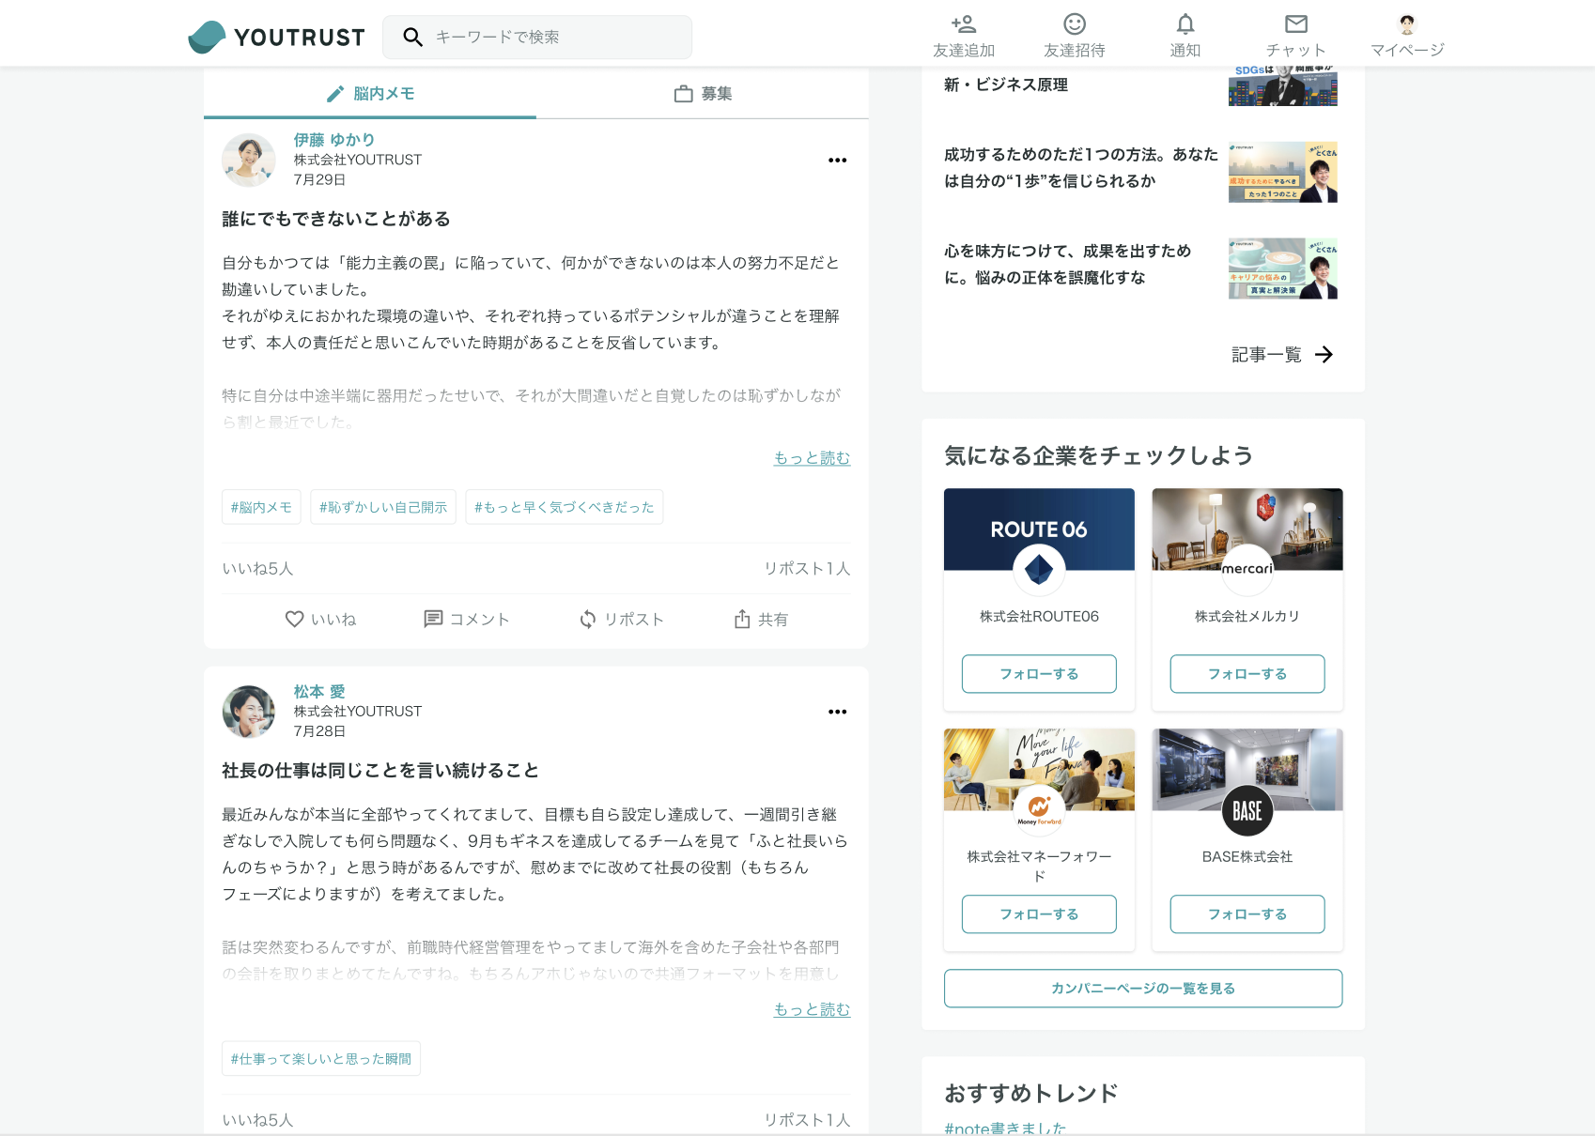Screen dimensions: 1595x1136
Task: Click カンパニーページの一覧を見る button
Action: click(x=1142, y=988)
